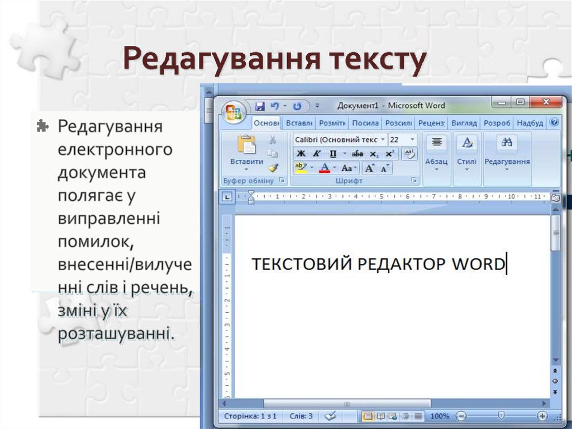The image size is (572, 429).
Task: Switch to Print Layout view
Action: (x=368, y=416)
